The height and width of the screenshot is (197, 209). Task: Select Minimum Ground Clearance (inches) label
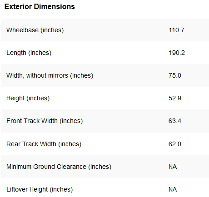59,167
